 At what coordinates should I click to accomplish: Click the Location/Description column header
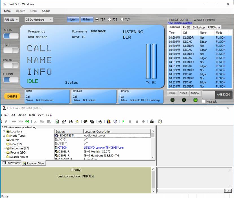tap(117, 132)
